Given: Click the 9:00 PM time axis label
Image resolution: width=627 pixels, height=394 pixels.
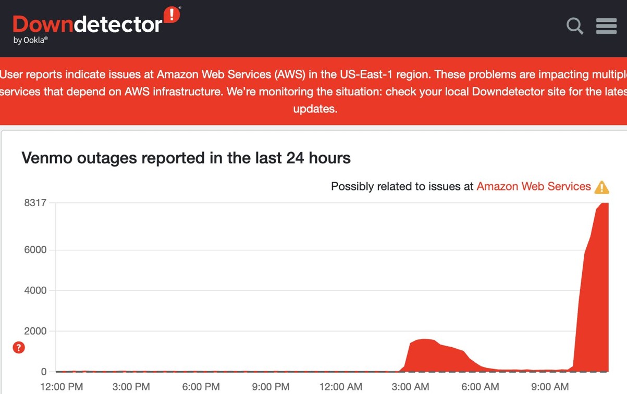Looking at the screenshot, I should (x=271, y=387).
